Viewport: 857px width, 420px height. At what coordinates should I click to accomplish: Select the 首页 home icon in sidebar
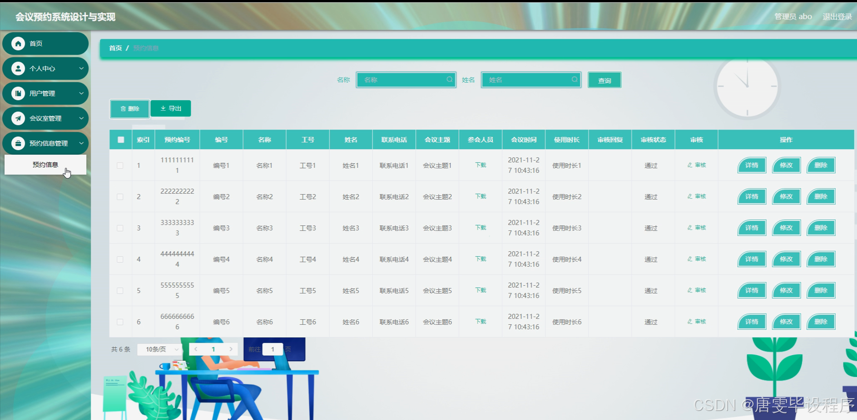18,43
